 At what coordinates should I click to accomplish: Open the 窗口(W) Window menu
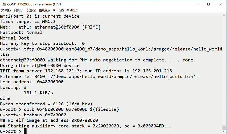(x=58, y=10)
